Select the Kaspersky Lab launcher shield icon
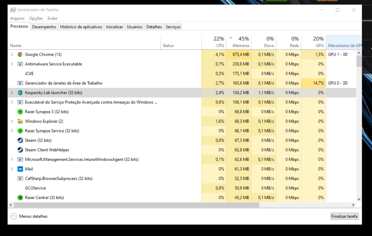 click(x=20, y=93)
